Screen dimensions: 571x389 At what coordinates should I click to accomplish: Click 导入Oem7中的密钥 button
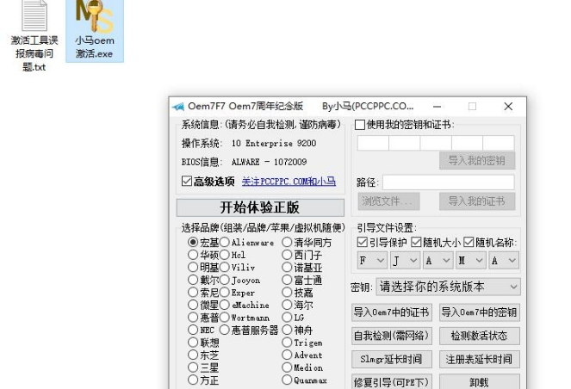coord(479,312)
